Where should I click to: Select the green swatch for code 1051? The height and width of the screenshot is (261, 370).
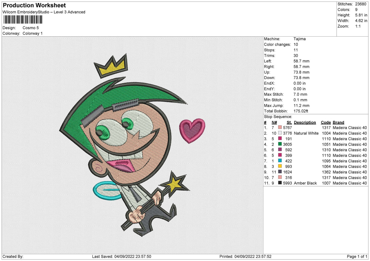pyautogui.click(x=280, y=144)
